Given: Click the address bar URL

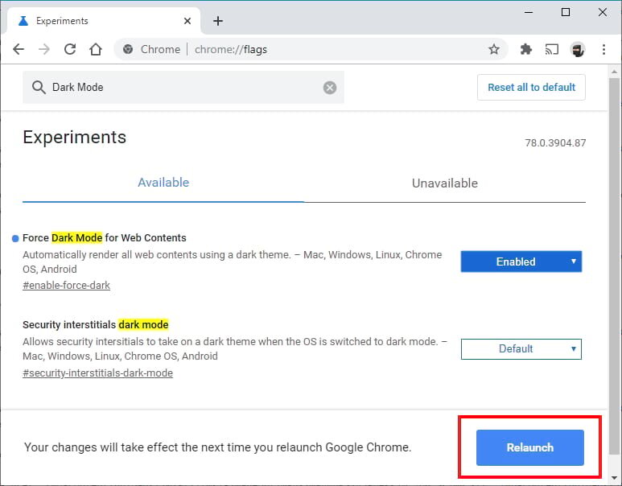Looking at the screenshot, I should 231,50.
